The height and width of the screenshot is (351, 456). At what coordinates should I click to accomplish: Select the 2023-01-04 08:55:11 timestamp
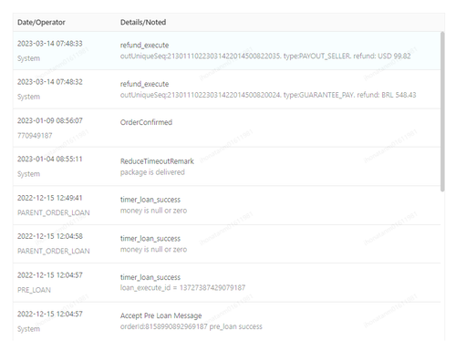click(x=50, y=160)
